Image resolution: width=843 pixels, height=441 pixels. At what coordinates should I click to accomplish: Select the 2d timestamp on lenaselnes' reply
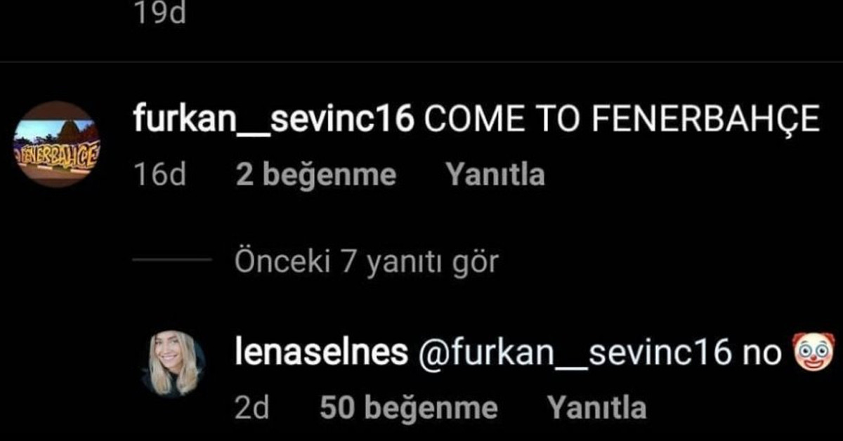tap(252, 408)
